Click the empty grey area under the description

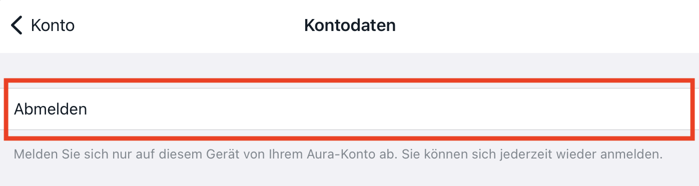point(349,175)
